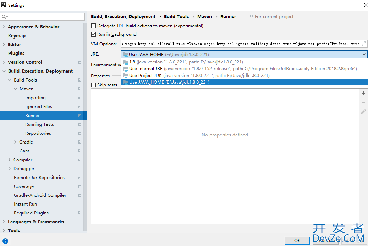Click Maven in the breadcrumb
368x246 pixels.
coord(204,16)
